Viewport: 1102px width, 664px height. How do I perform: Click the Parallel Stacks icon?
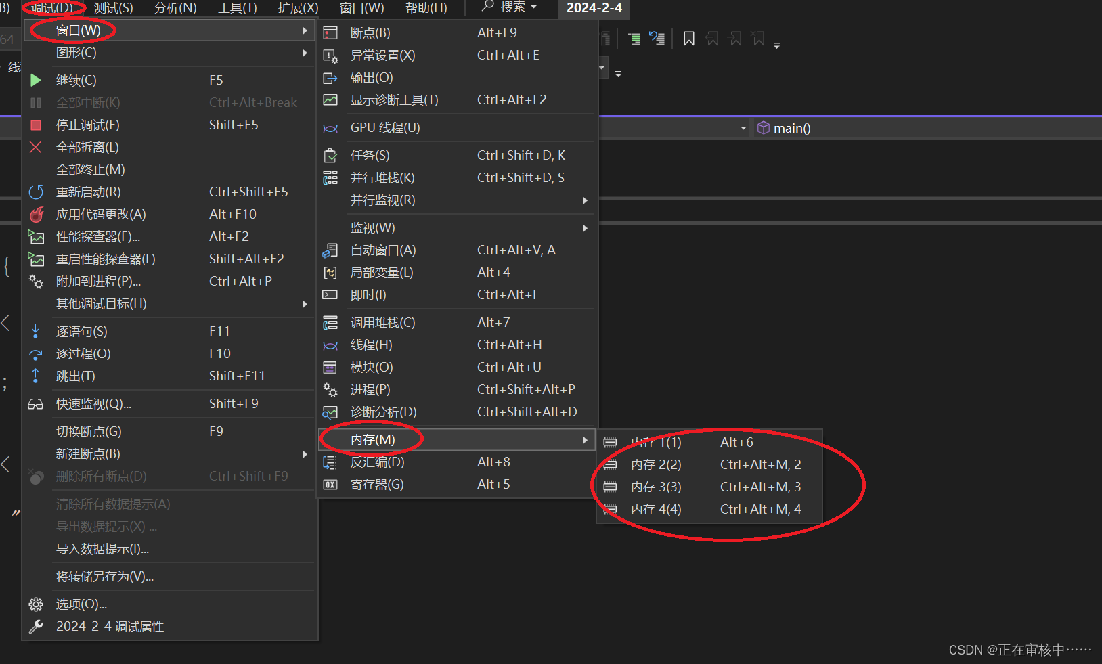pos(330,178)
